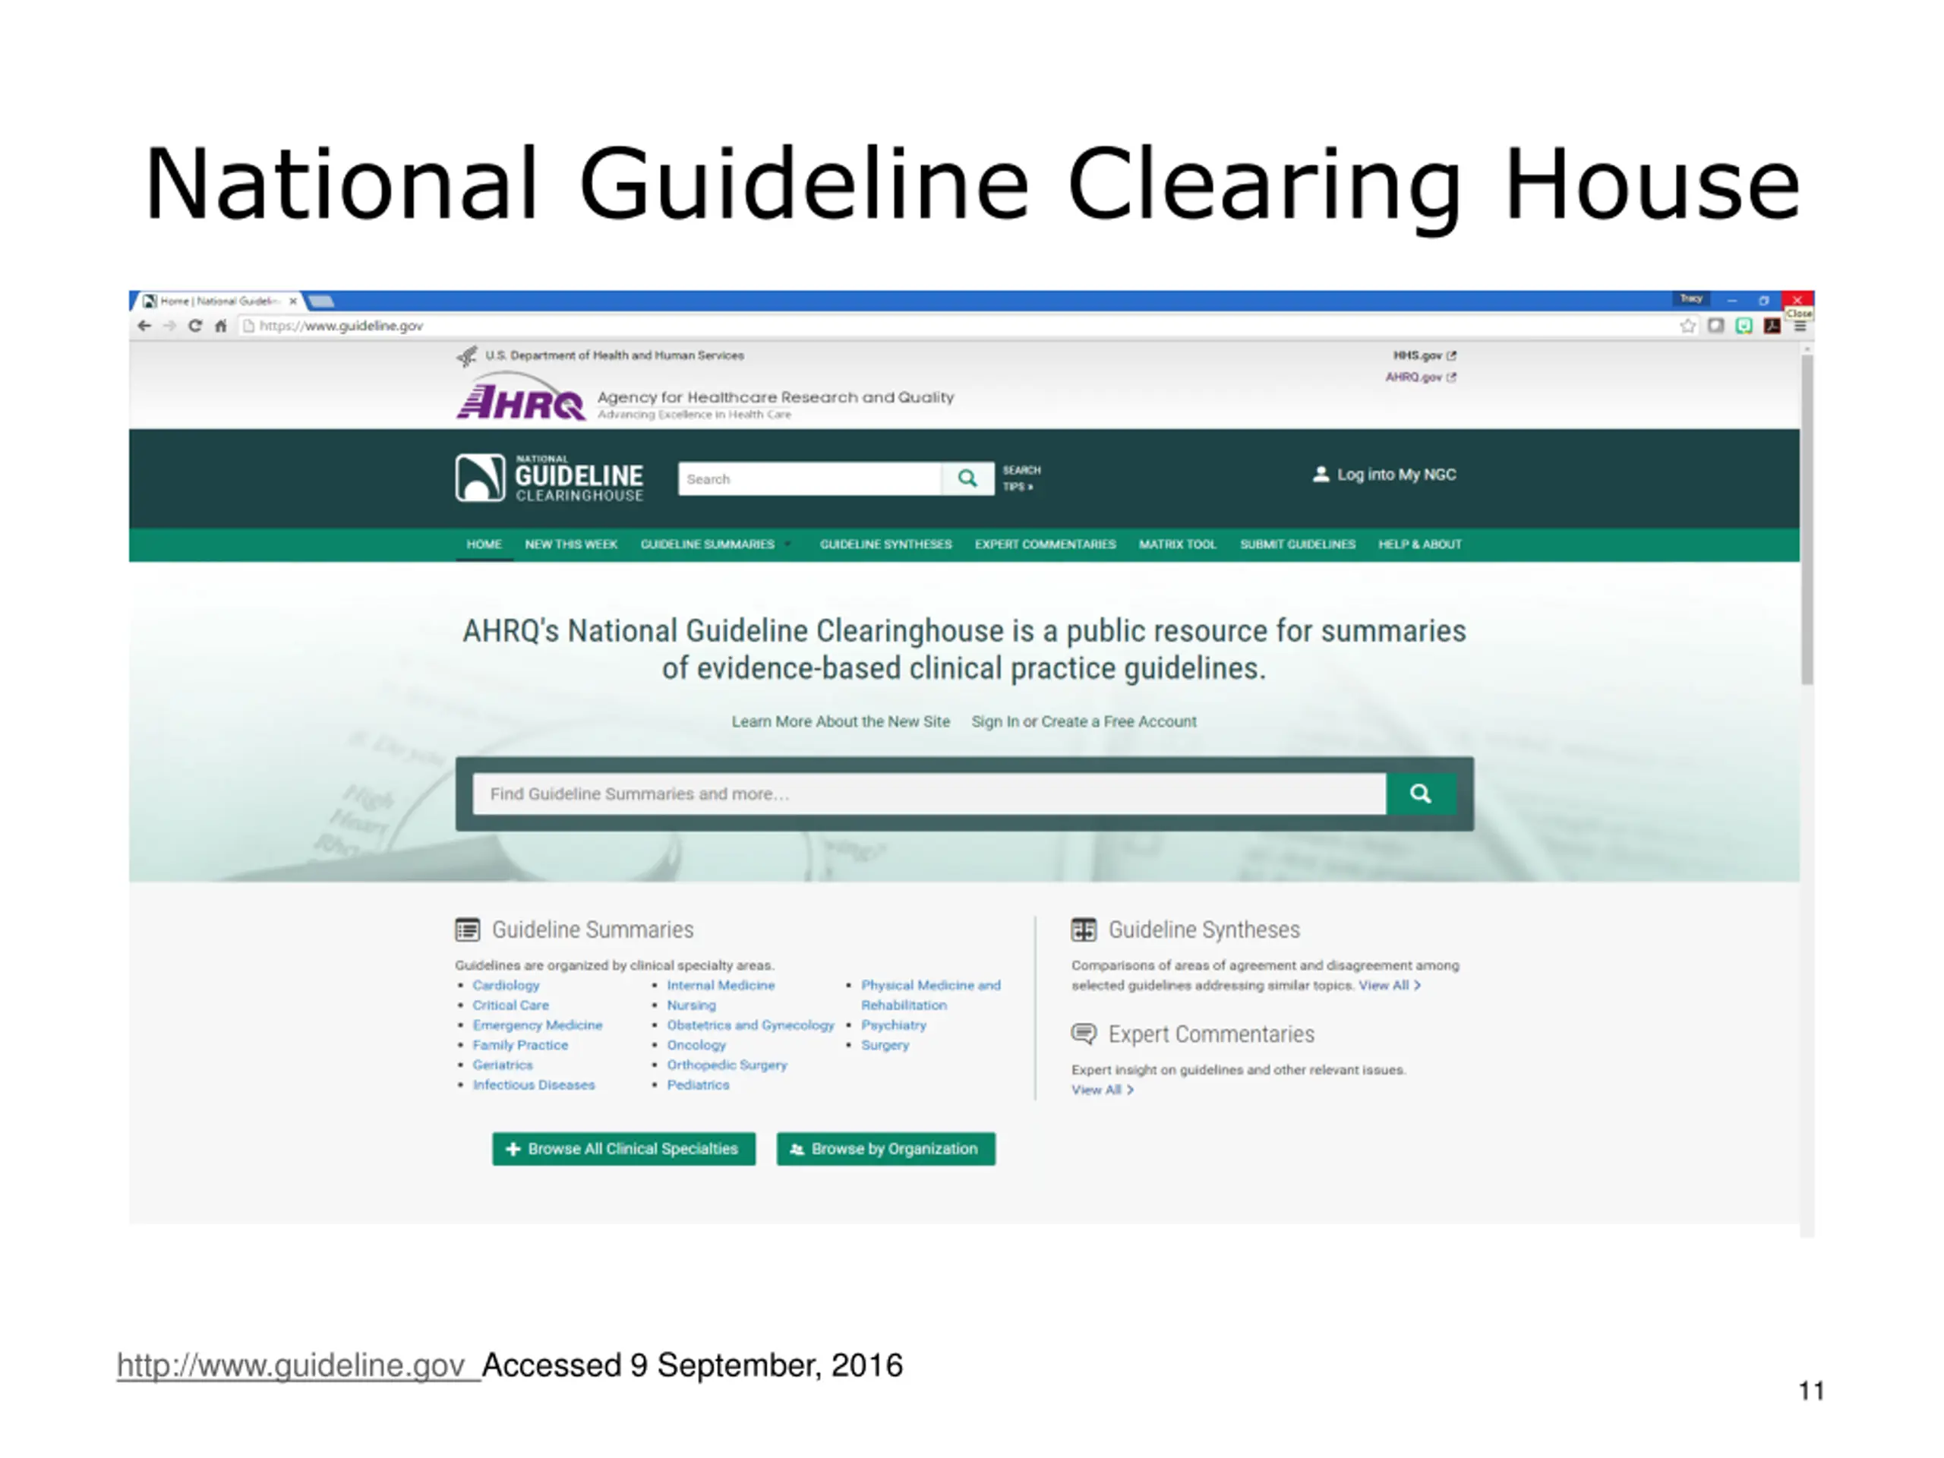Focus the header Search text box
Viewport: 1944px width, 1458px height.
tap(809, 479)
